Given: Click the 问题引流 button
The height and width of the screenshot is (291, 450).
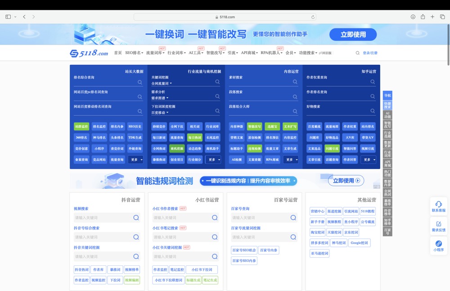Looking at the screenshot, I should pos(332,149).
